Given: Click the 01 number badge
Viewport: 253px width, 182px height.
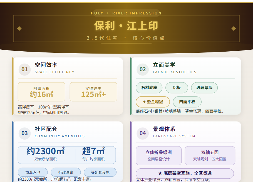Looking at the screenshot, I should pos(24,69).
